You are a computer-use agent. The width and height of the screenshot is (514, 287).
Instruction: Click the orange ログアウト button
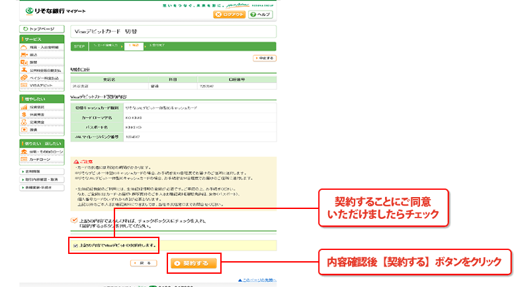pyautogui.click(x=230, y=15)
